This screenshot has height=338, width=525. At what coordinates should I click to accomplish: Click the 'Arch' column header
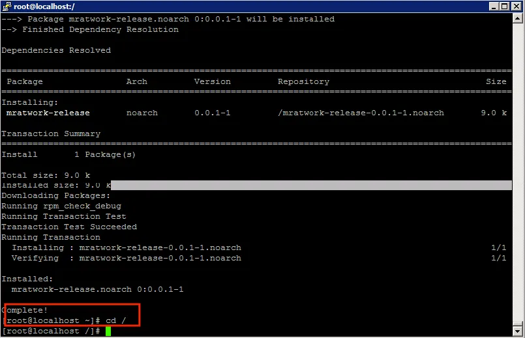point(136,81)
